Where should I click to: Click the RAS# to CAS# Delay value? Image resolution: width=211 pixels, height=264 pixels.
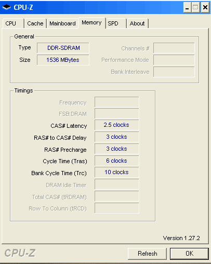pyautogui.click(x=117, y=137)
